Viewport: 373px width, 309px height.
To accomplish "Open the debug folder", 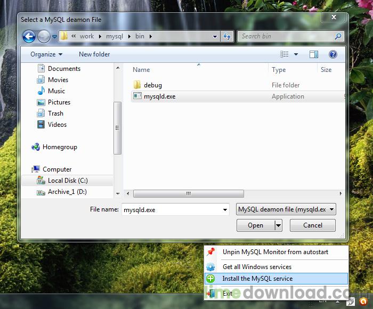I will tap(152, 85).
